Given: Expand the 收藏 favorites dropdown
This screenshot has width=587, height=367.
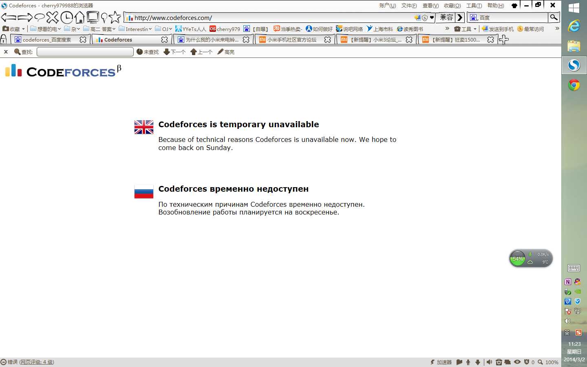Looking at the screenshot, I should [14, 29].
